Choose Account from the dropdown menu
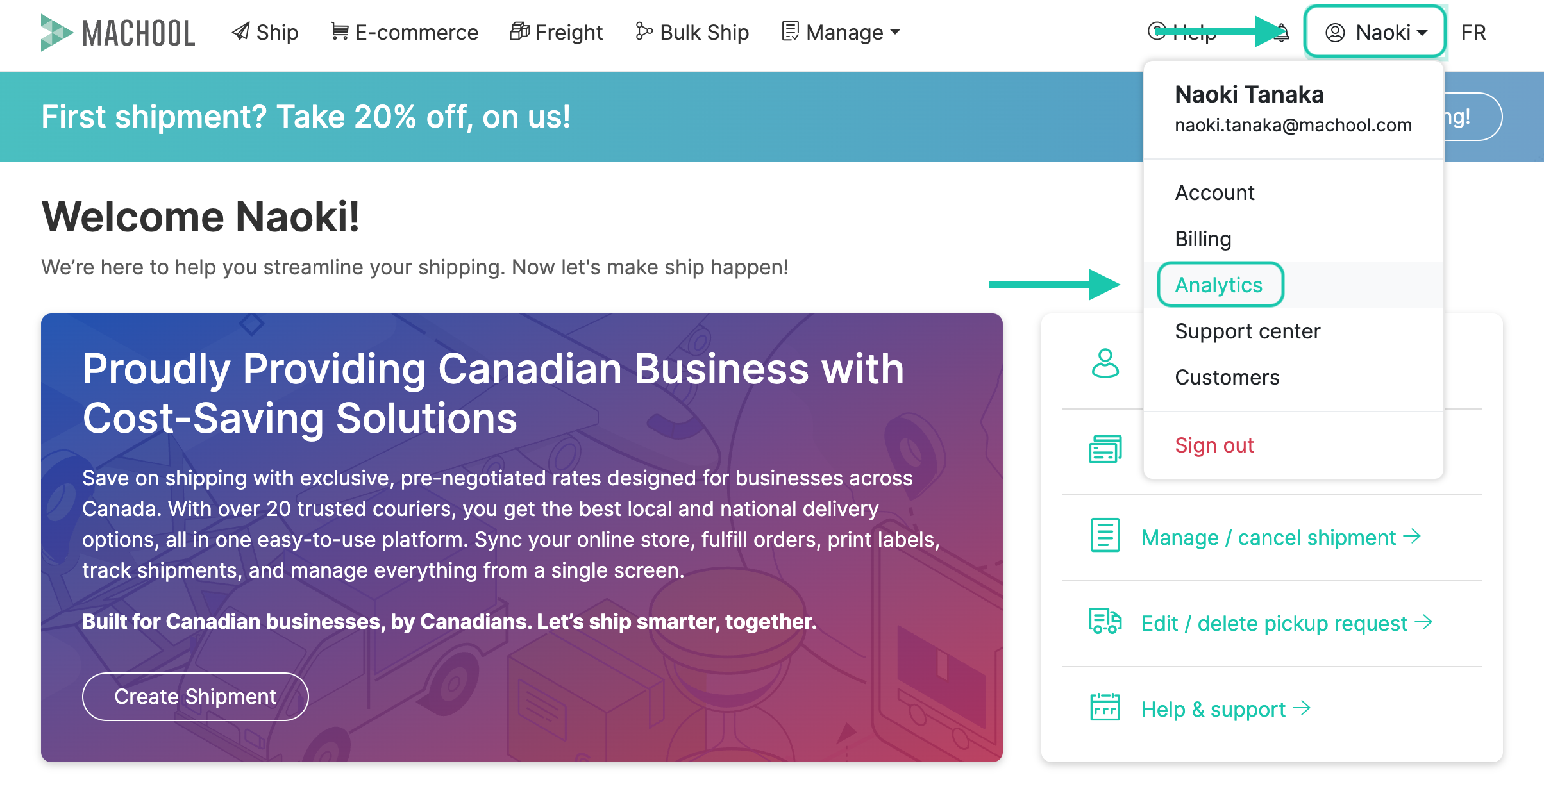Screen dimensions: 1544x791 pyautogui.click(x=1214, y=192)
